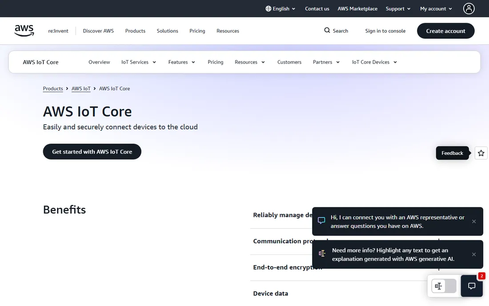Image resolution: width=489 pixels, height=306 pixels.
Task: Expand the Communication protocols benefit row
Action: click(282, 241)
